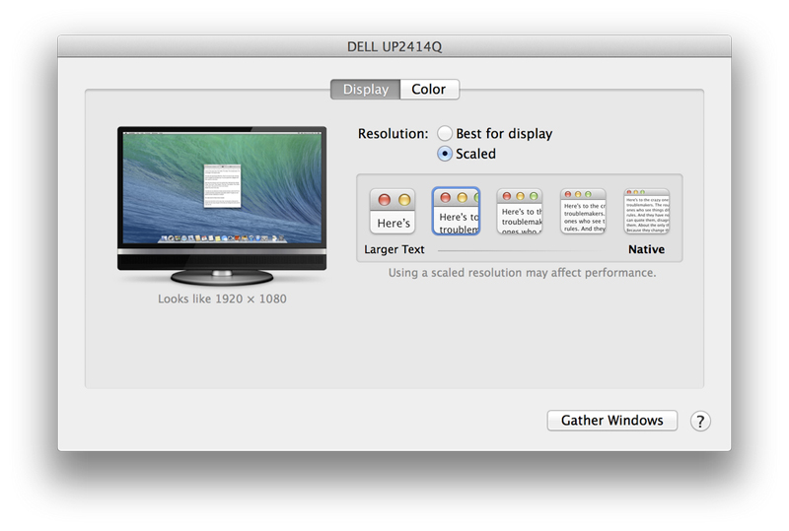789x531 pixels.
Task: Click the 'Resolution:' label
Action: coord(393,134)
